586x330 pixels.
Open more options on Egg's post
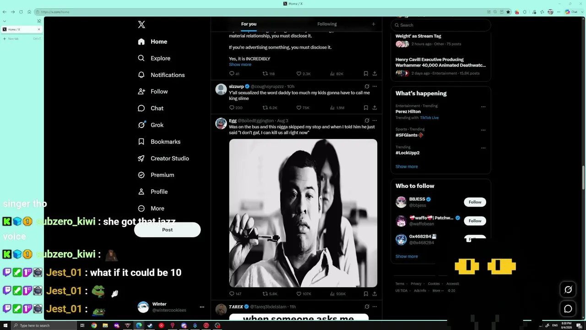click(x=374, y=121)
